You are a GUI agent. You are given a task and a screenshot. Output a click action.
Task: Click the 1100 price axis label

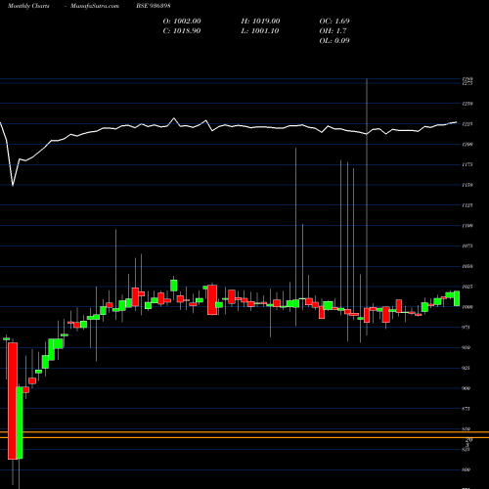467,226
